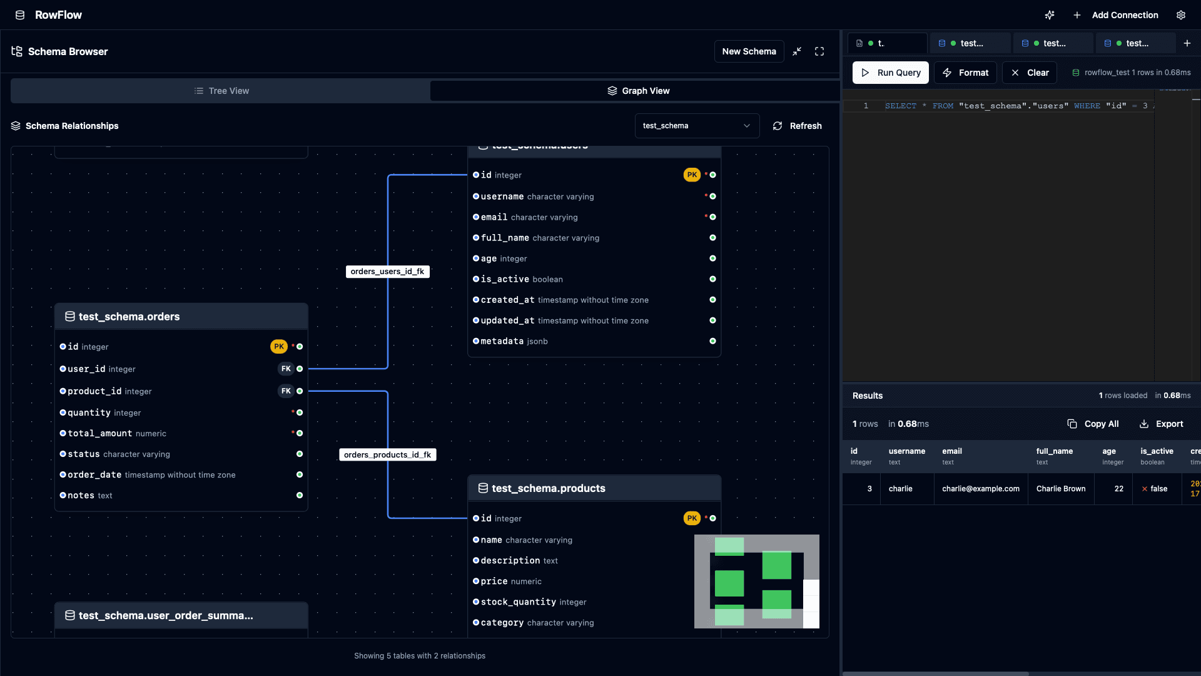This screenshot has width=1201, height=676.
Task: Click the Add Connection plus icon
Action: tap(1077, 15)
